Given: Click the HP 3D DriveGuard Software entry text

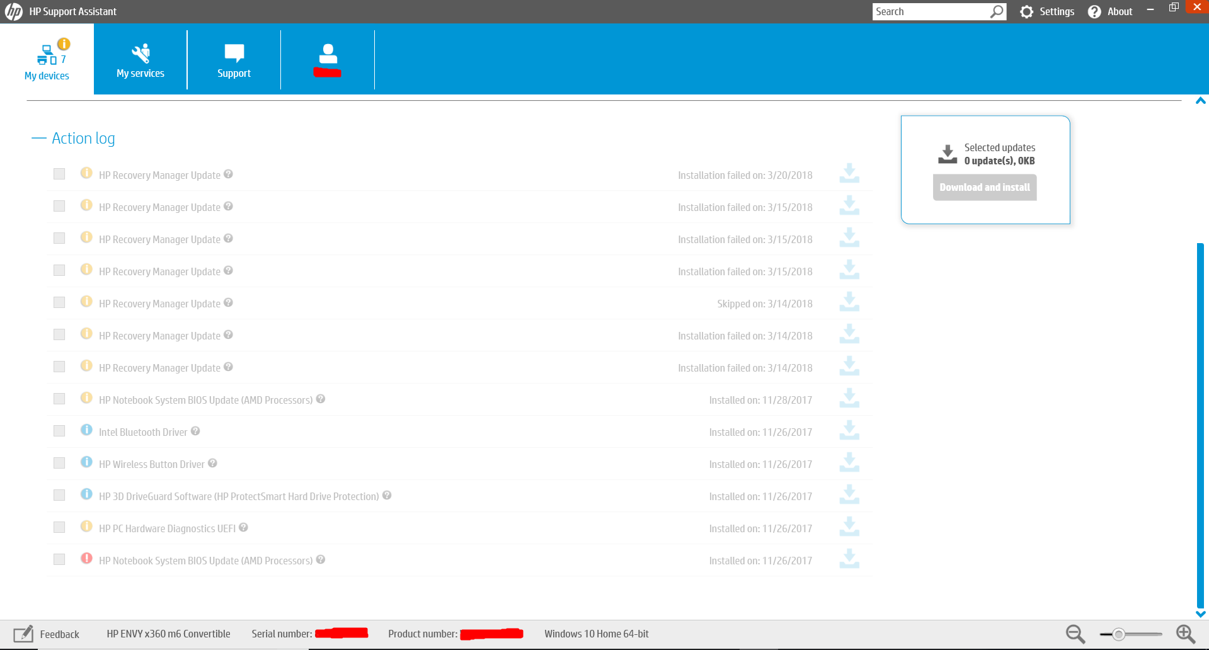Looking at the screenshot, I should click(x=239, y=496).
